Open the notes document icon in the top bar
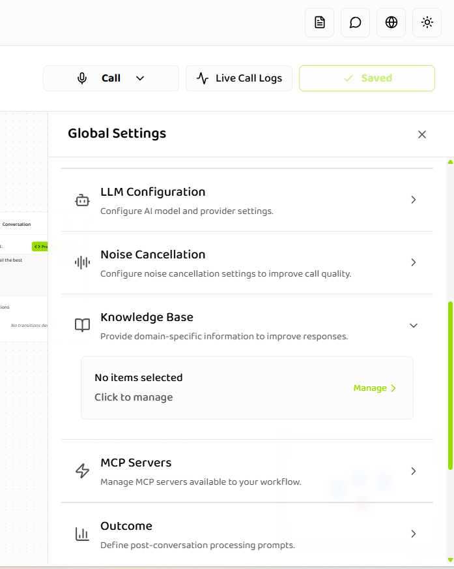 tap(319, 22)
